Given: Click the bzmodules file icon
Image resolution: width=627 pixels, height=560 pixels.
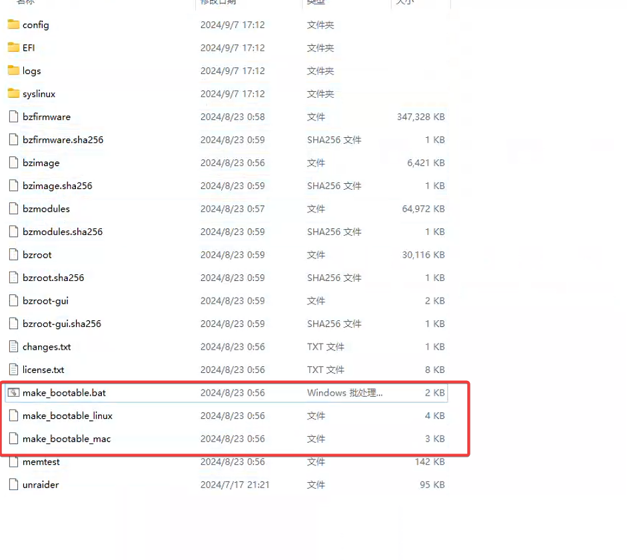Looking at the screenshot, I should 13,208.
